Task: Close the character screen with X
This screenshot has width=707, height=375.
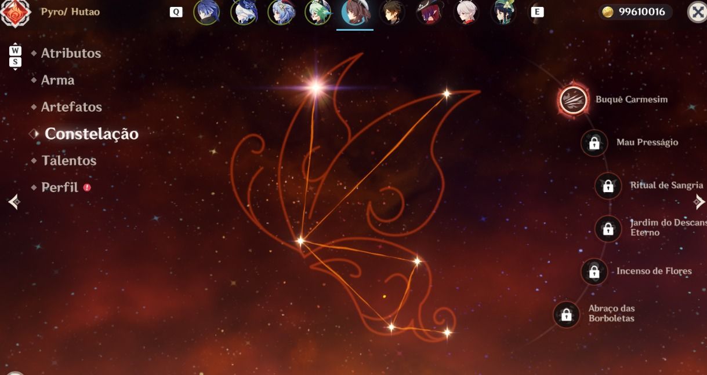Action: 697,12
